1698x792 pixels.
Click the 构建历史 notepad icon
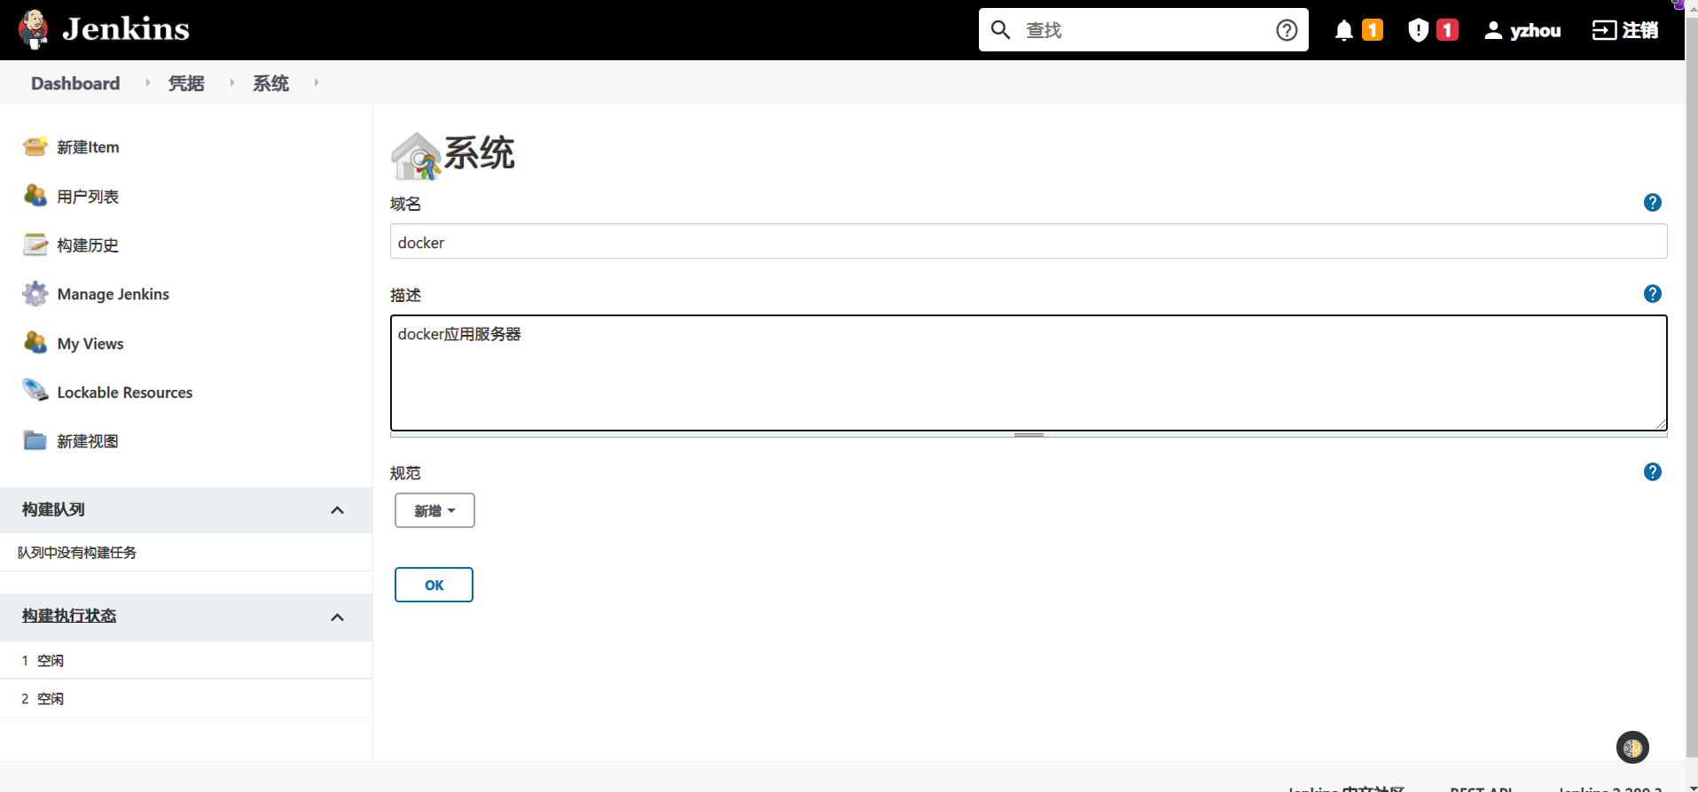35,244
